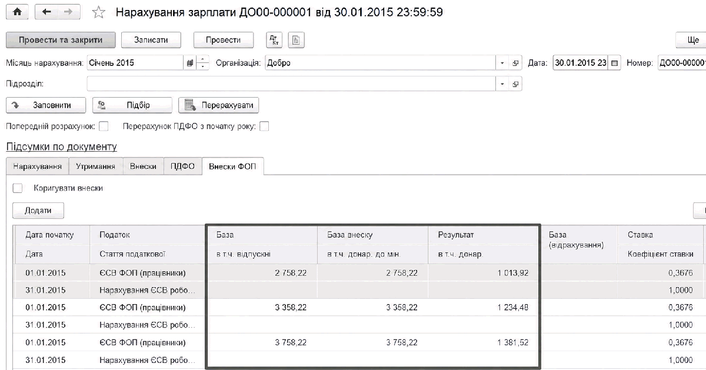Open the Підрозділ record with the open icon
Image resolution: width=706 pixels, height=370 pixels.
pos(516,84)
